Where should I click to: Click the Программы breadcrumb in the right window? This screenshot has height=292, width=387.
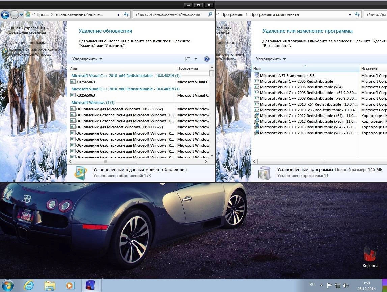click(x=232, y=14)
